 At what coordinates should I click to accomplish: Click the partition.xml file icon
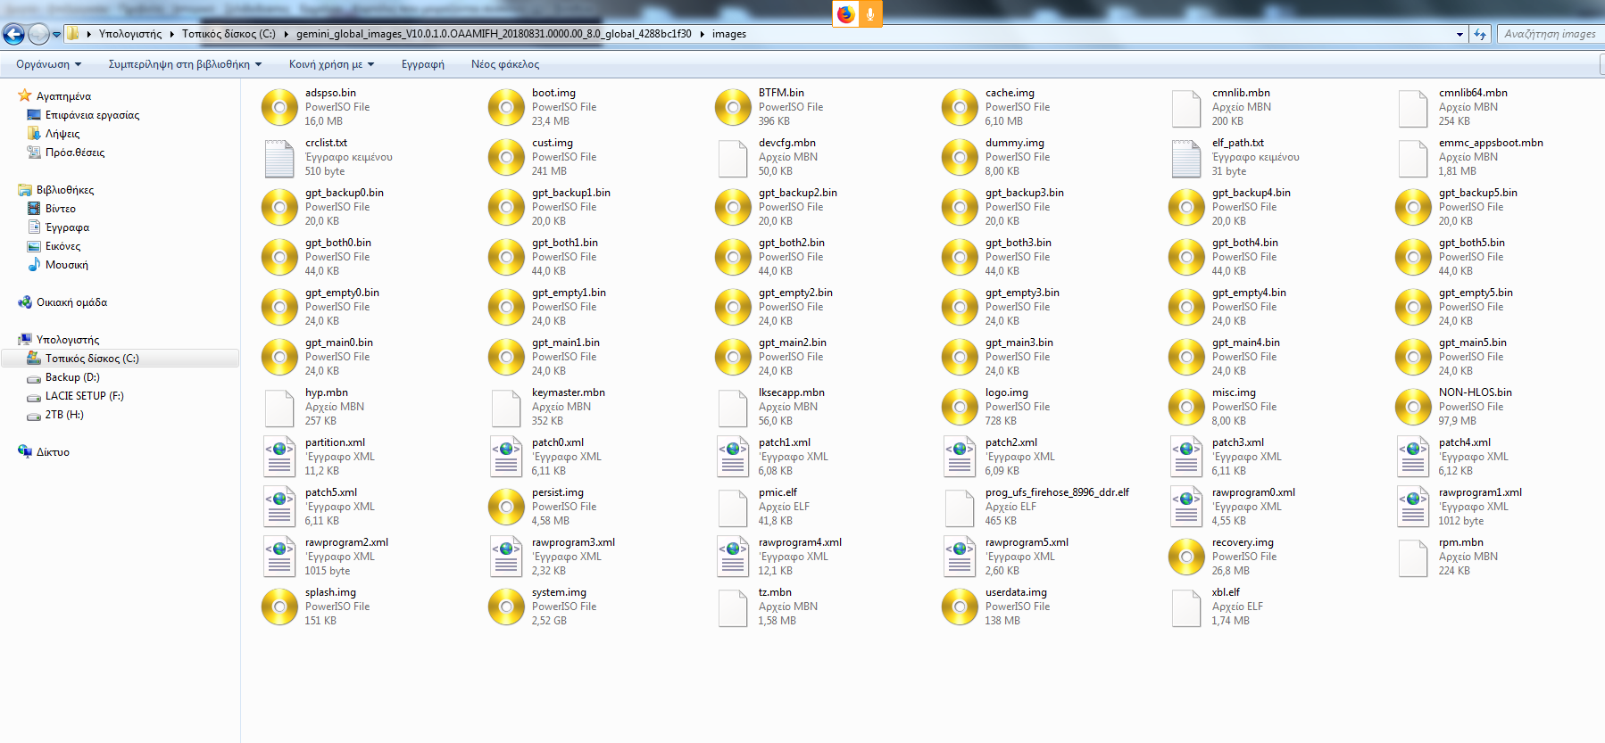tap(279, 457)
